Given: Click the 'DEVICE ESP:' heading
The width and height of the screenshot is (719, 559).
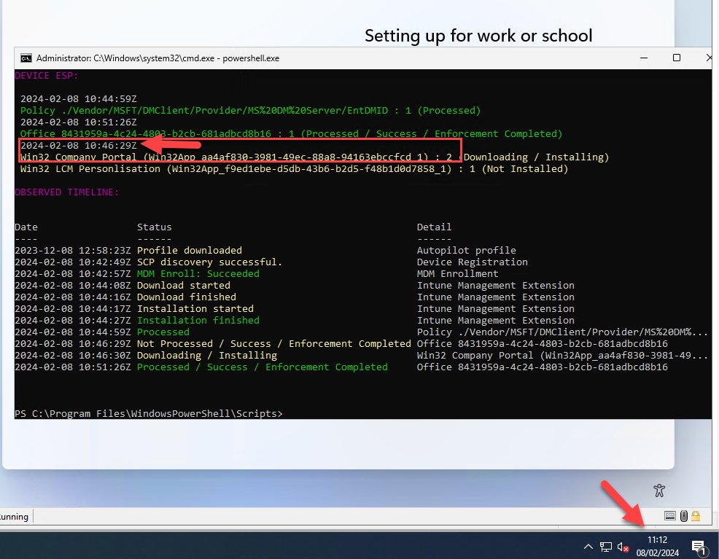Looking at the screenshot, I should click(47, 76).
